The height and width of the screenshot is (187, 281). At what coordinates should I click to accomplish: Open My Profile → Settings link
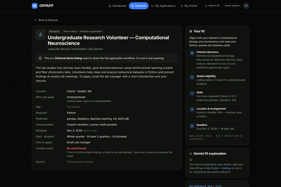point(219,168)
